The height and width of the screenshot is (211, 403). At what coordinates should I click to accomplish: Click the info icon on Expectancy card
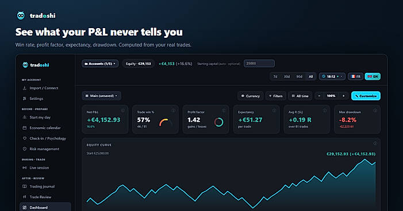274,111
